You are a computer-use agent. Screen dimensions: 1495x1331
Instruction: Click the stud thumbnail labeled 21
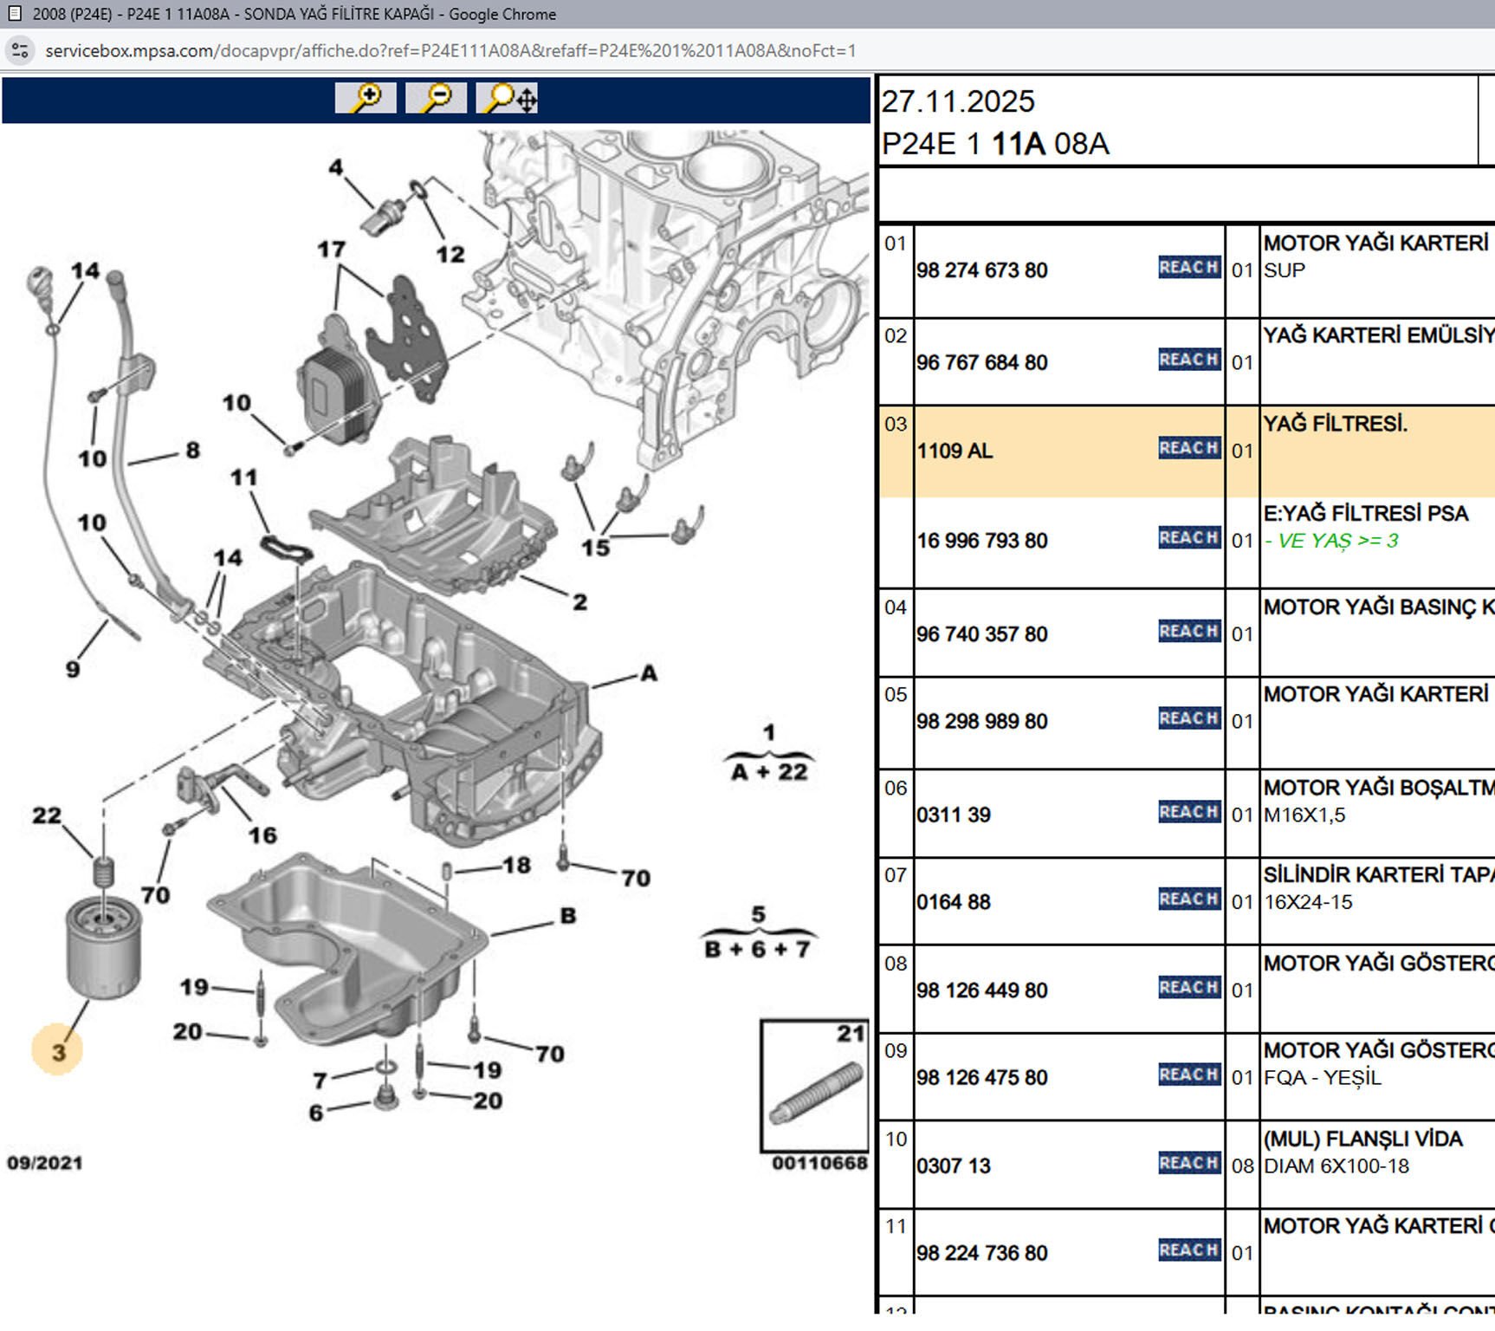click(814, 1086)
